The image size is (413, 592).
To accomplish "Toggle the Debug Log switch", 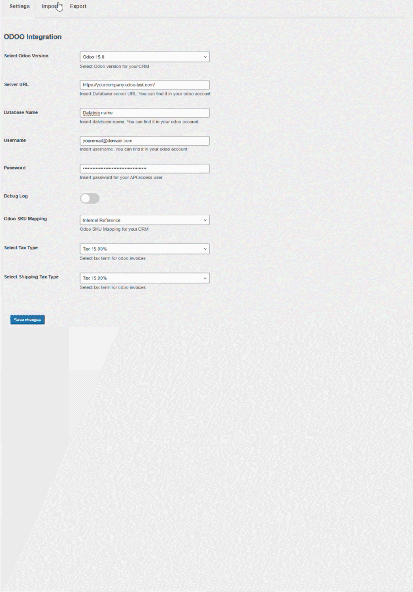I will tap(90, 198).
